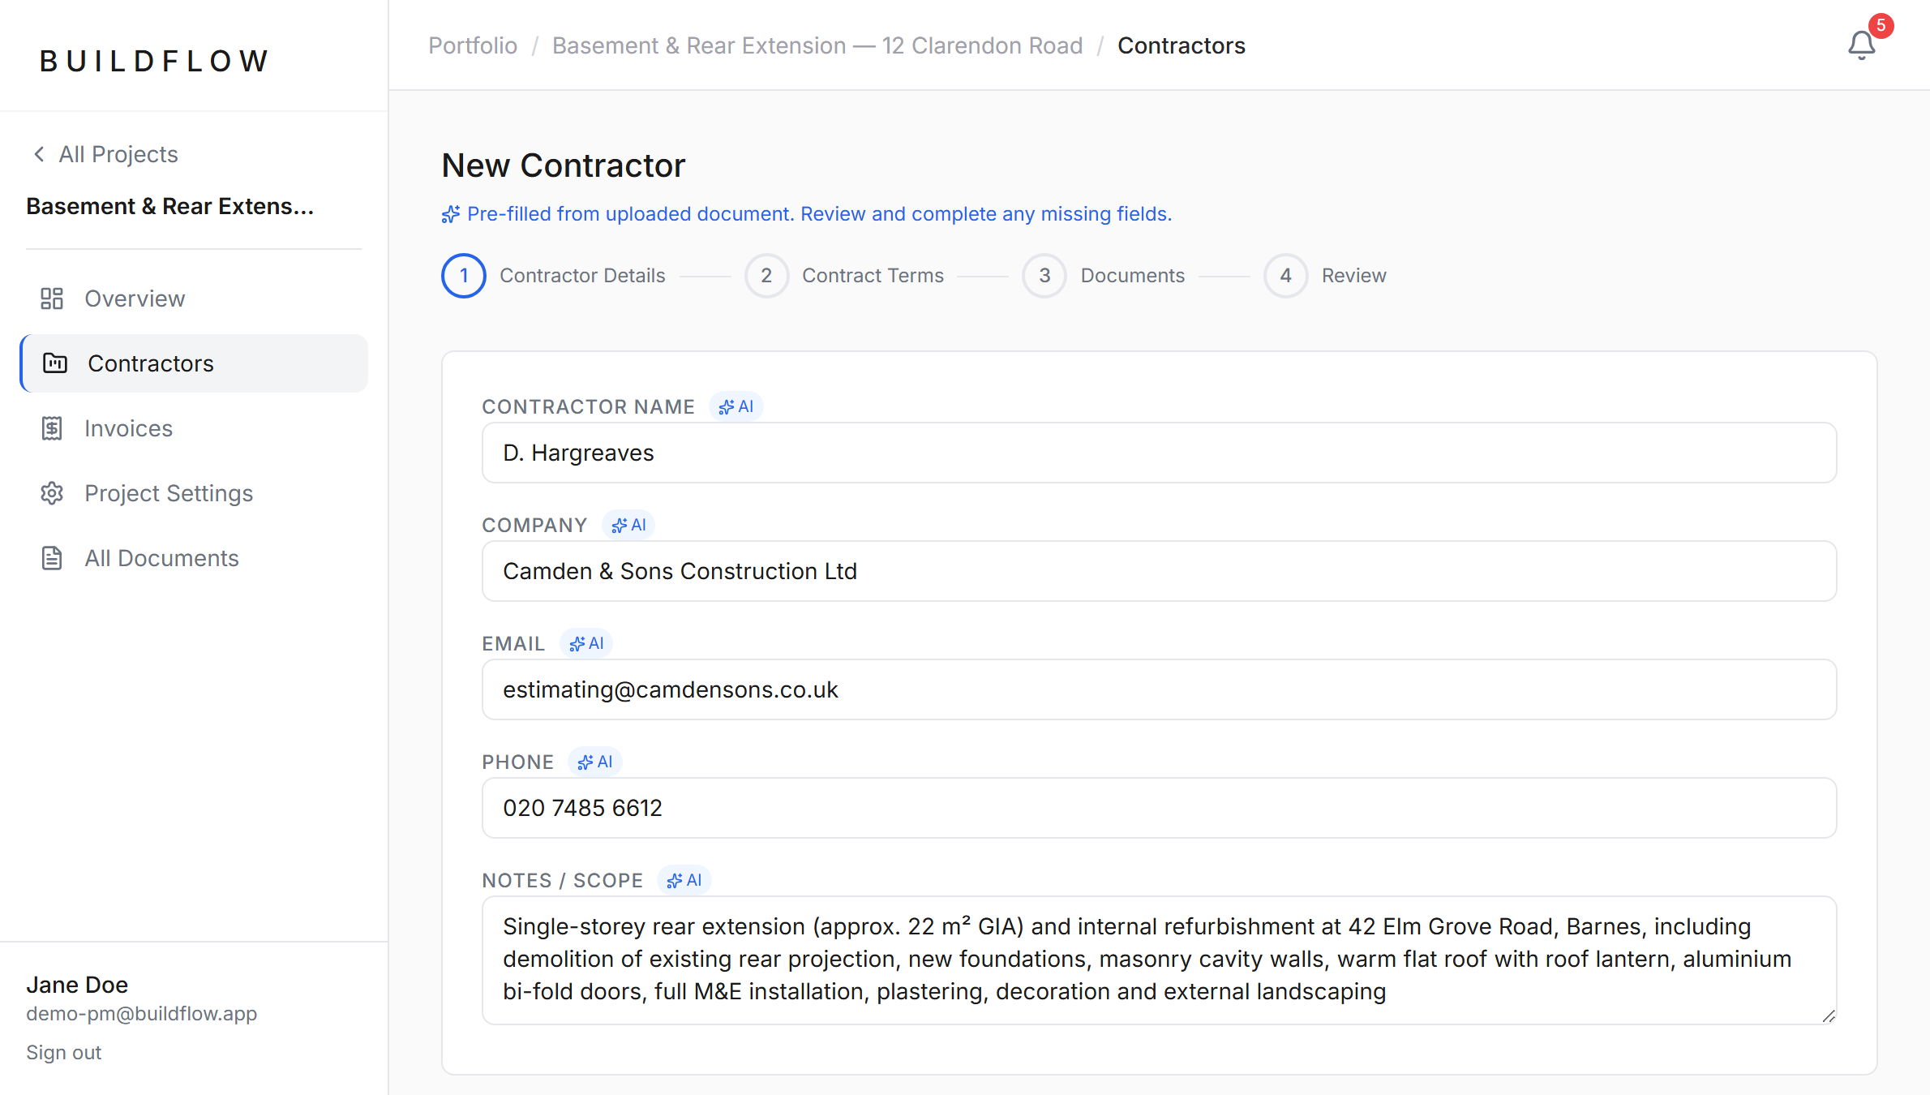This screenshot has height=1095, width=1930.
Task: Click the Documents step label text
Action: 1132,276
